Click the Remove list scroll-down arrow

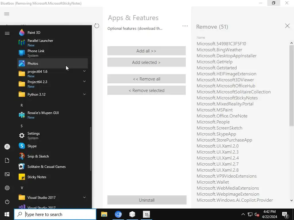tap(291, 201)
